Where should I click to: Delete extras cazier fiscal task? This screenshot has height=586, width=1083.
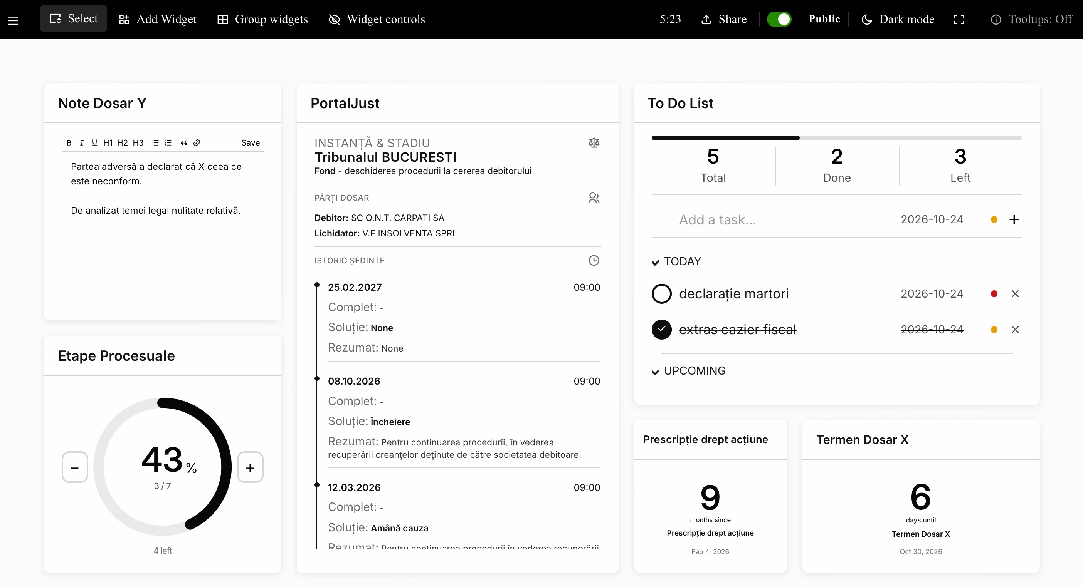pos(1015,330)
